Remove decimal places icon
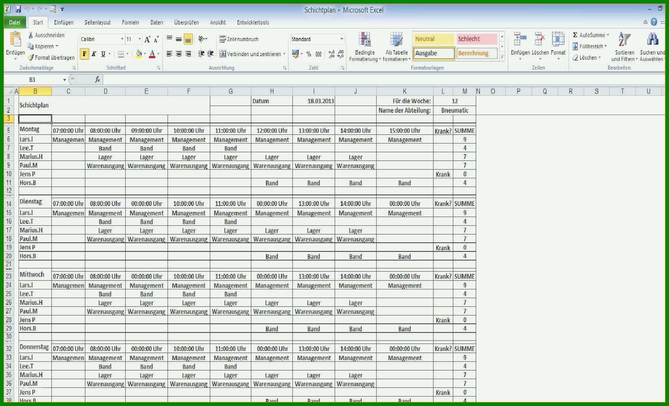Image resolution: width=669 pixels, height=406 pixels. coord(341,54)
